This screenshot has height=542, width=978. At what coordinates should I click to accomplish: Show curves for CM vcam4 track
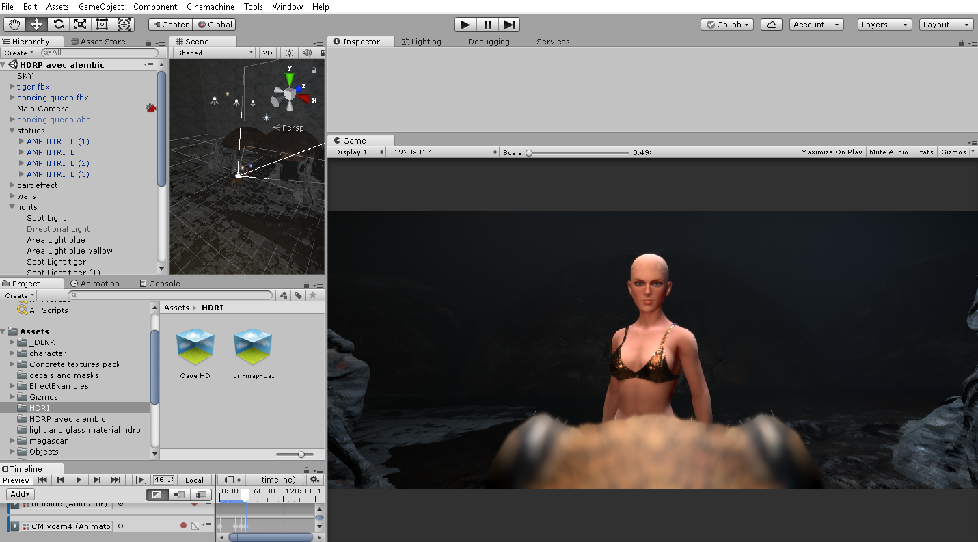coord(194,526)
